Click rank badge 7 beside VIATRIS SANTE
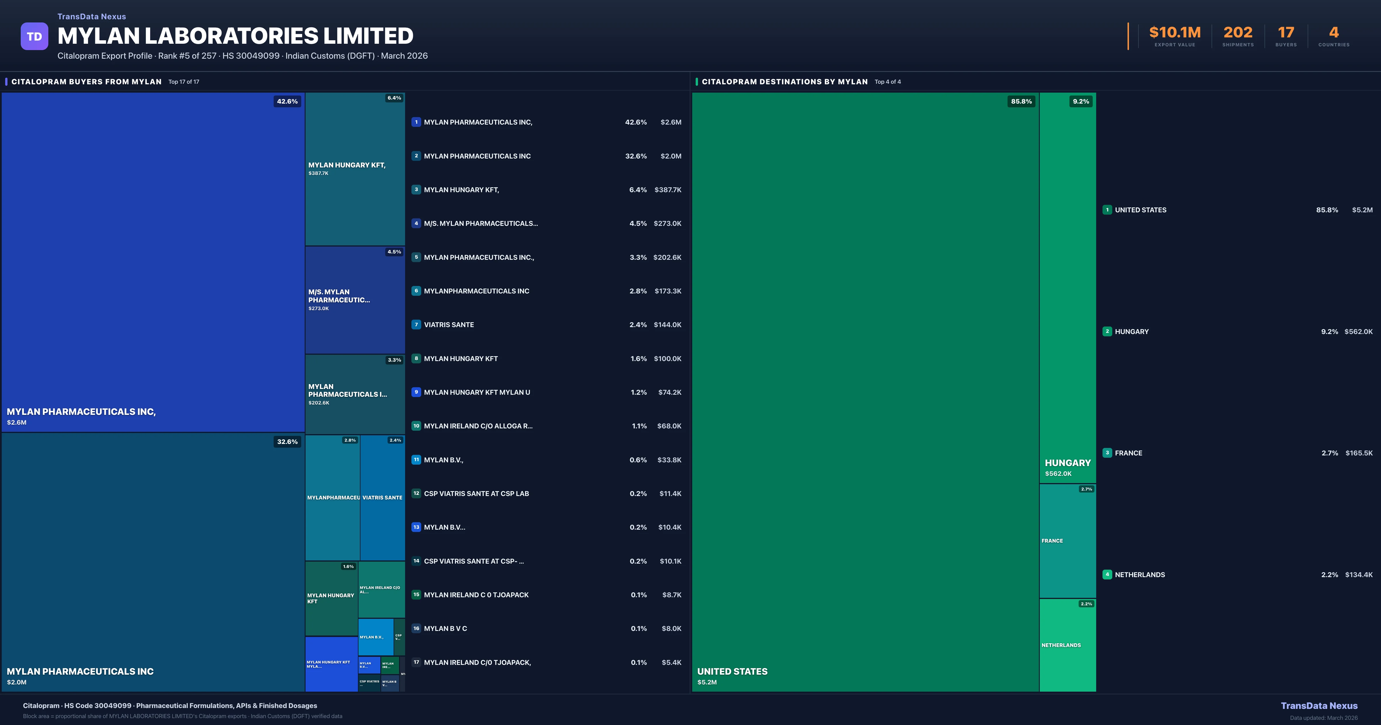Screen dimensions: 1381x725 tap(416, 325)
